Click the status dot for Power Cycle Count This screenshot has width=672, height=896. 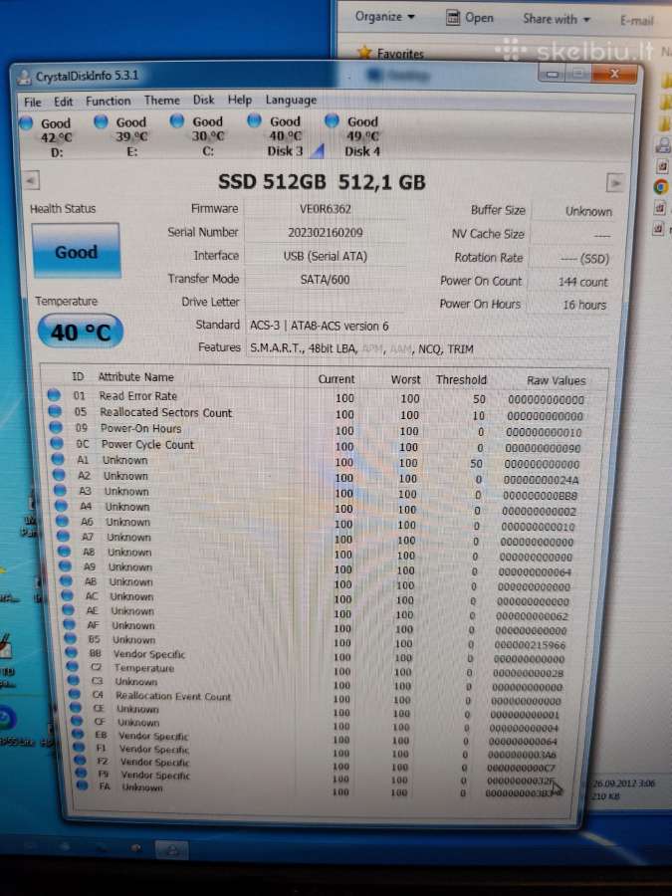(x=57, y=443)
